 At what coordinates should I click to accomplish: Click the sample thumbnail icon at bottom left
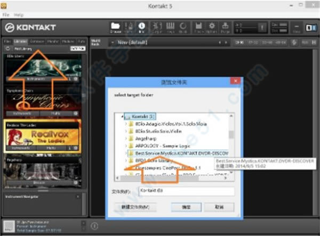point(9,226)
